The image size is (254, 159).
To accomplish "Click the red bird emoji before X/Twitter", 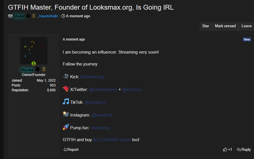I will click(x=66, y=89).
